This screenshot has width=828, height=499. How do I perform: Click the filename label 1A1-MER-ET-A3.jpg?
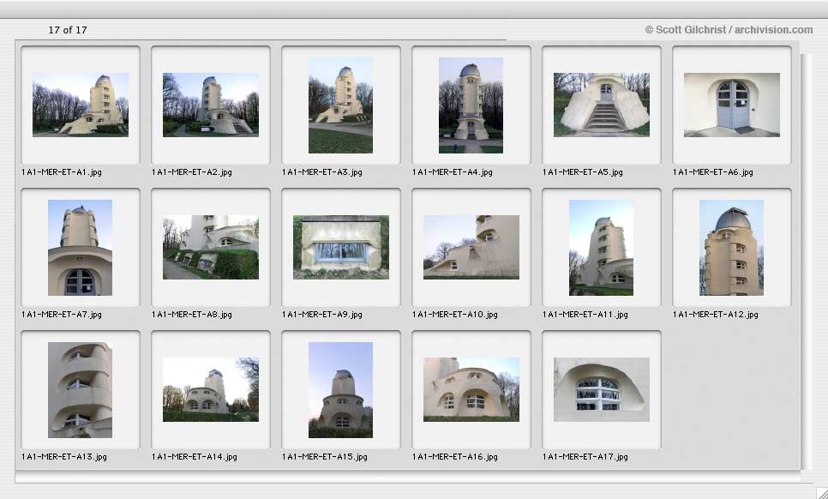(x=322, y=172)
